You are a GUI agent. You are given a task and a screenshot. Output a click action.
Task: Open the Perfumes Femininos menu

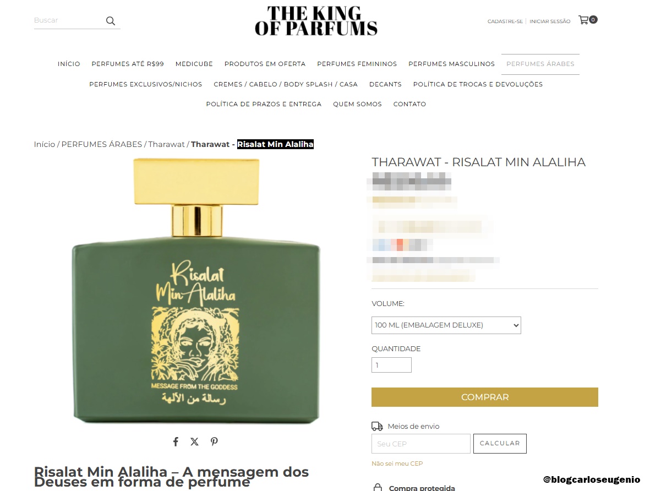[357, 64]
